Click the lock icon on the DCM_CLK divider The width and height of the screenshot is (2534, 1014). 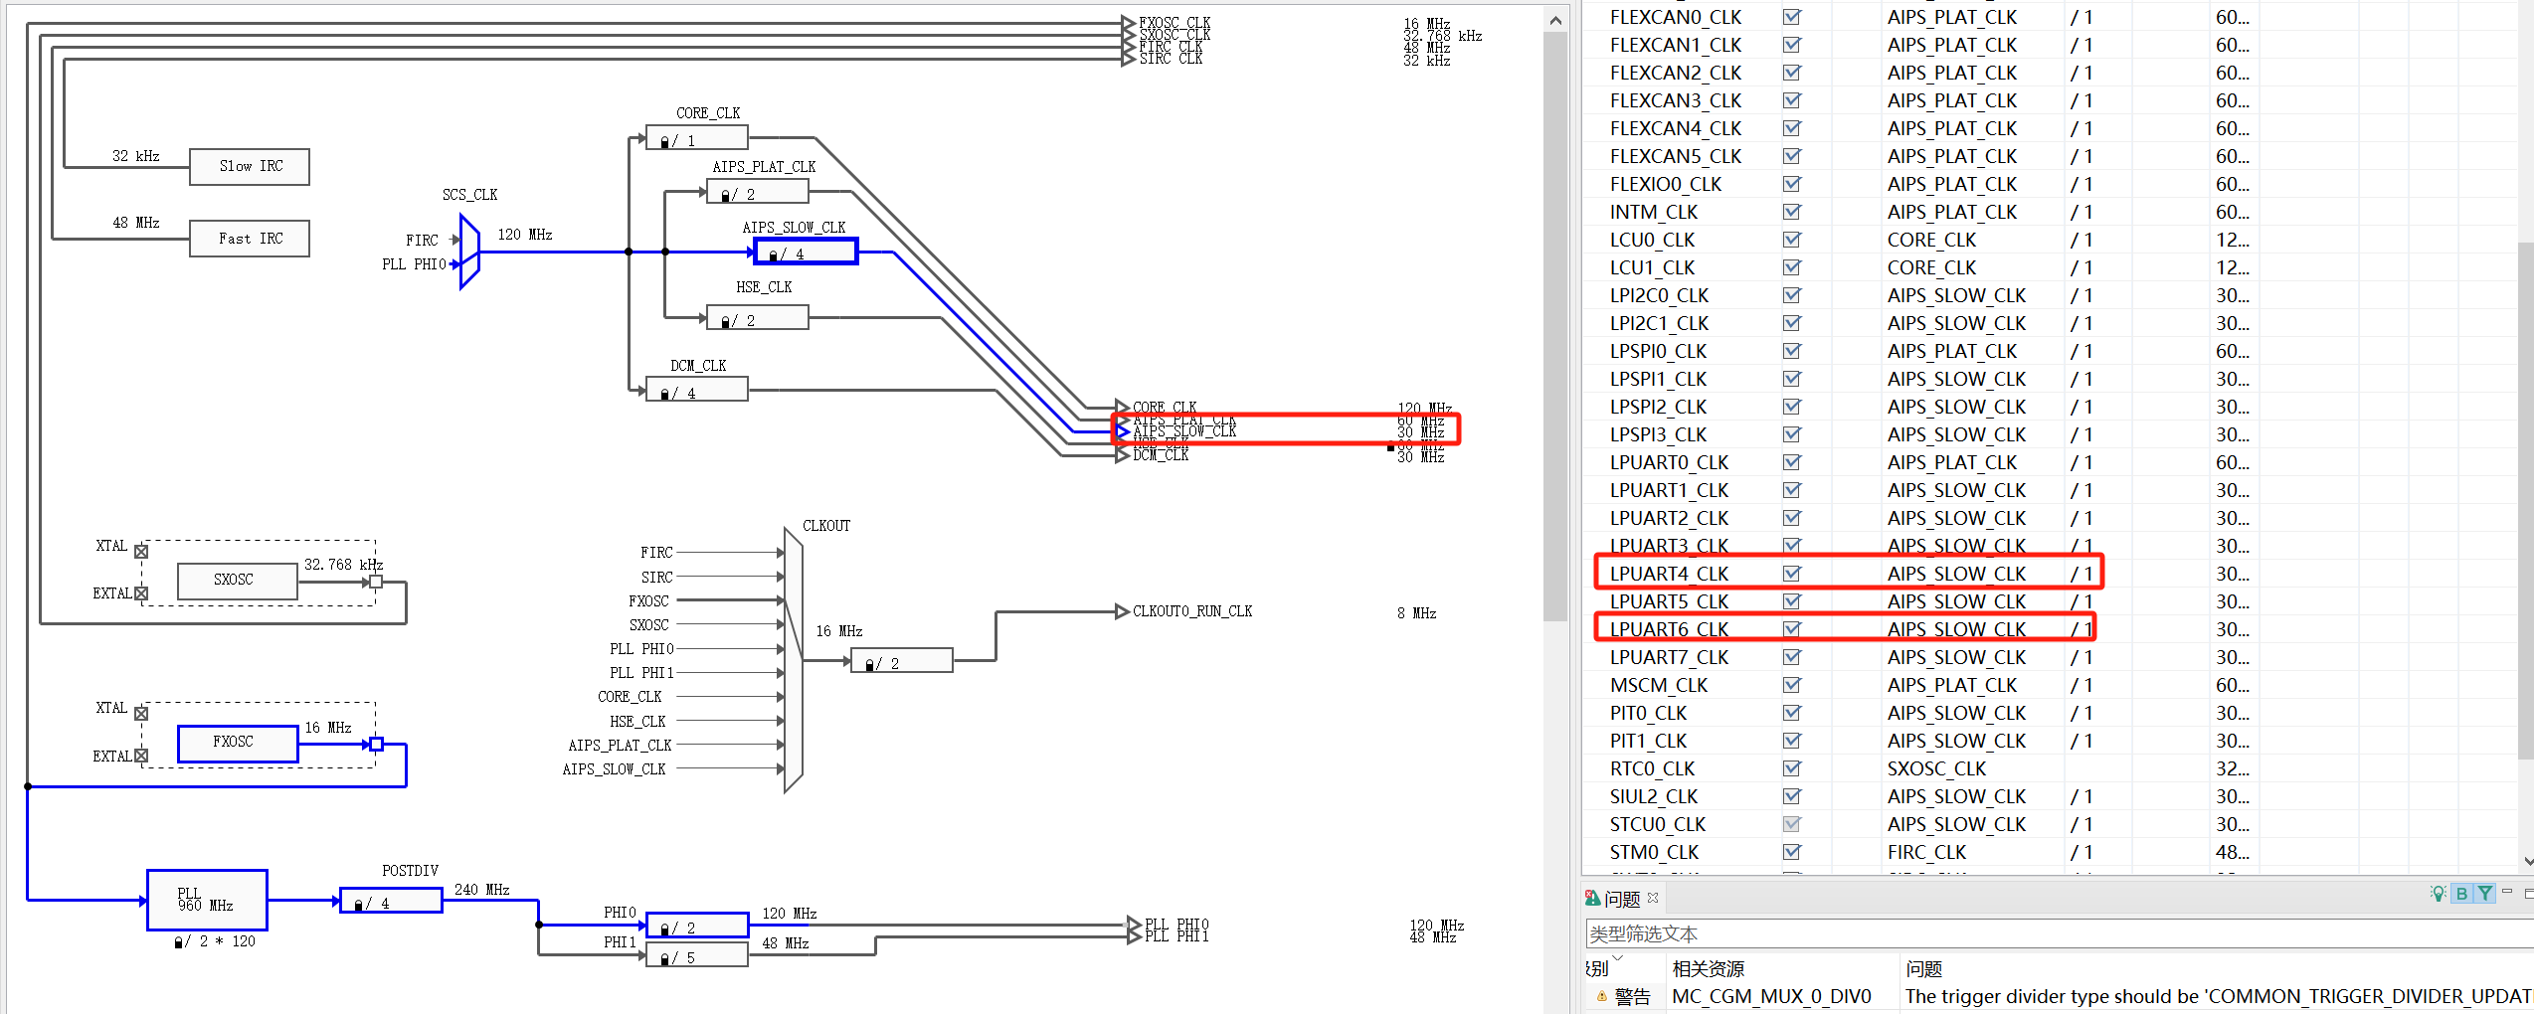tap(663, 390)
